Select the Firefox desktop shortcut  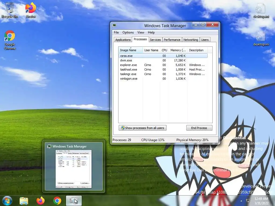click(31, 10)
